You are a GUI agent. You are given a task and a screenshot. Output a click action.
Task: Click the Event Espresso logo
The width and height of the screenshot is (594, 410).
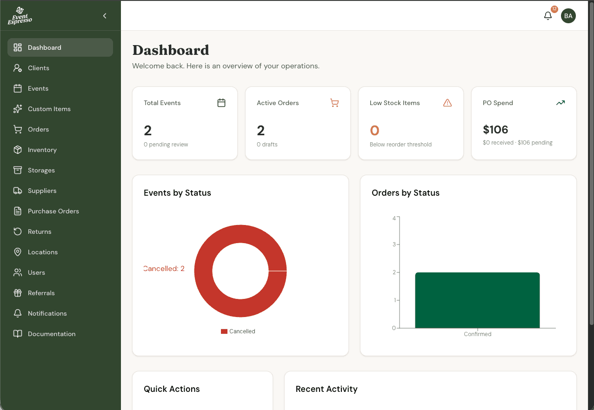[20, 16]
